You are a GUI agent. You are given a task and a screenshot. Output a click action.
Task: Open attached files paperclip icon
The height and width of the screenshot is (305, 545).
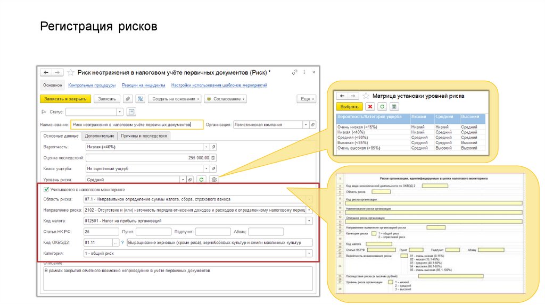[128, 99]
